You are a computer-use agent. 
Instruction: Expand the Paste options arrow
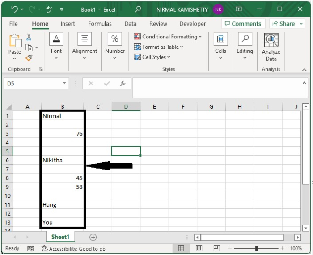[14, 59]
